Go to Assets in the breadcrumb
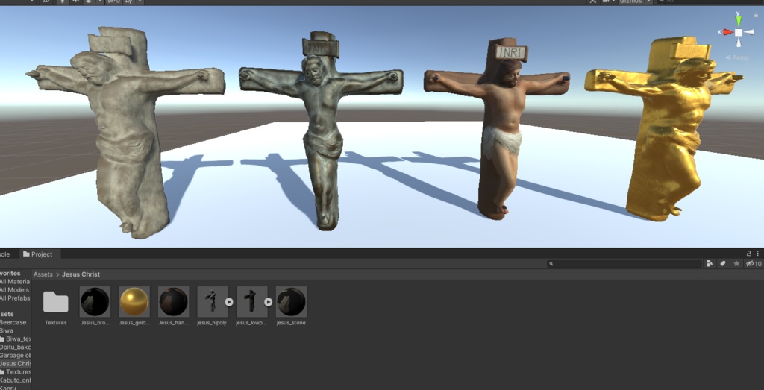This screenshot has height=390, width=764. (43, 274)
